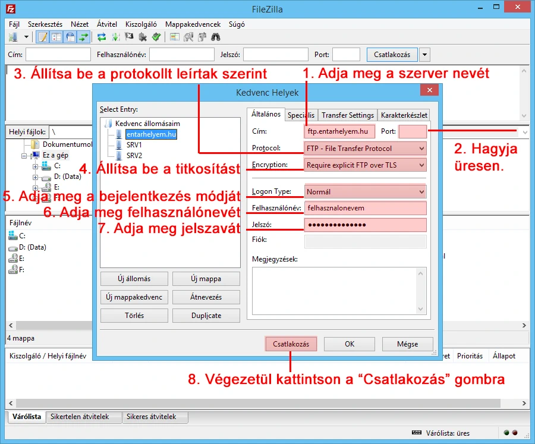The width and height of the screenshot is (535, 444).
Task: Click the Felhasználónév field in dialog
Action: point(366,208)
